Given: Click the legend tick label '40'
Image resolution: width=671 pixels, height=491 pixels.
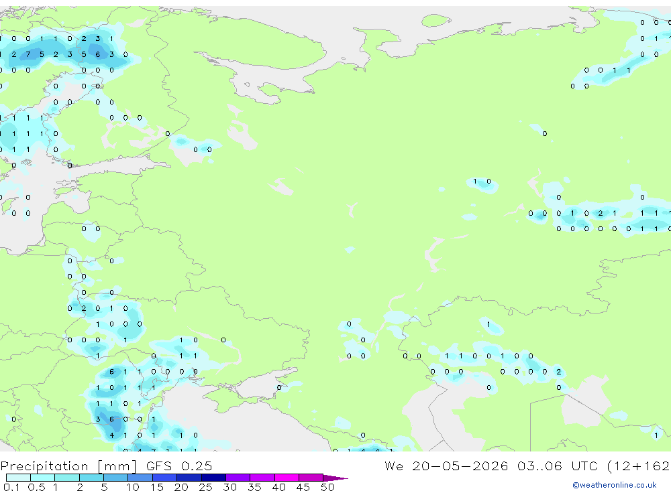Looking at the screenshot, I should (x=278, y=487).
